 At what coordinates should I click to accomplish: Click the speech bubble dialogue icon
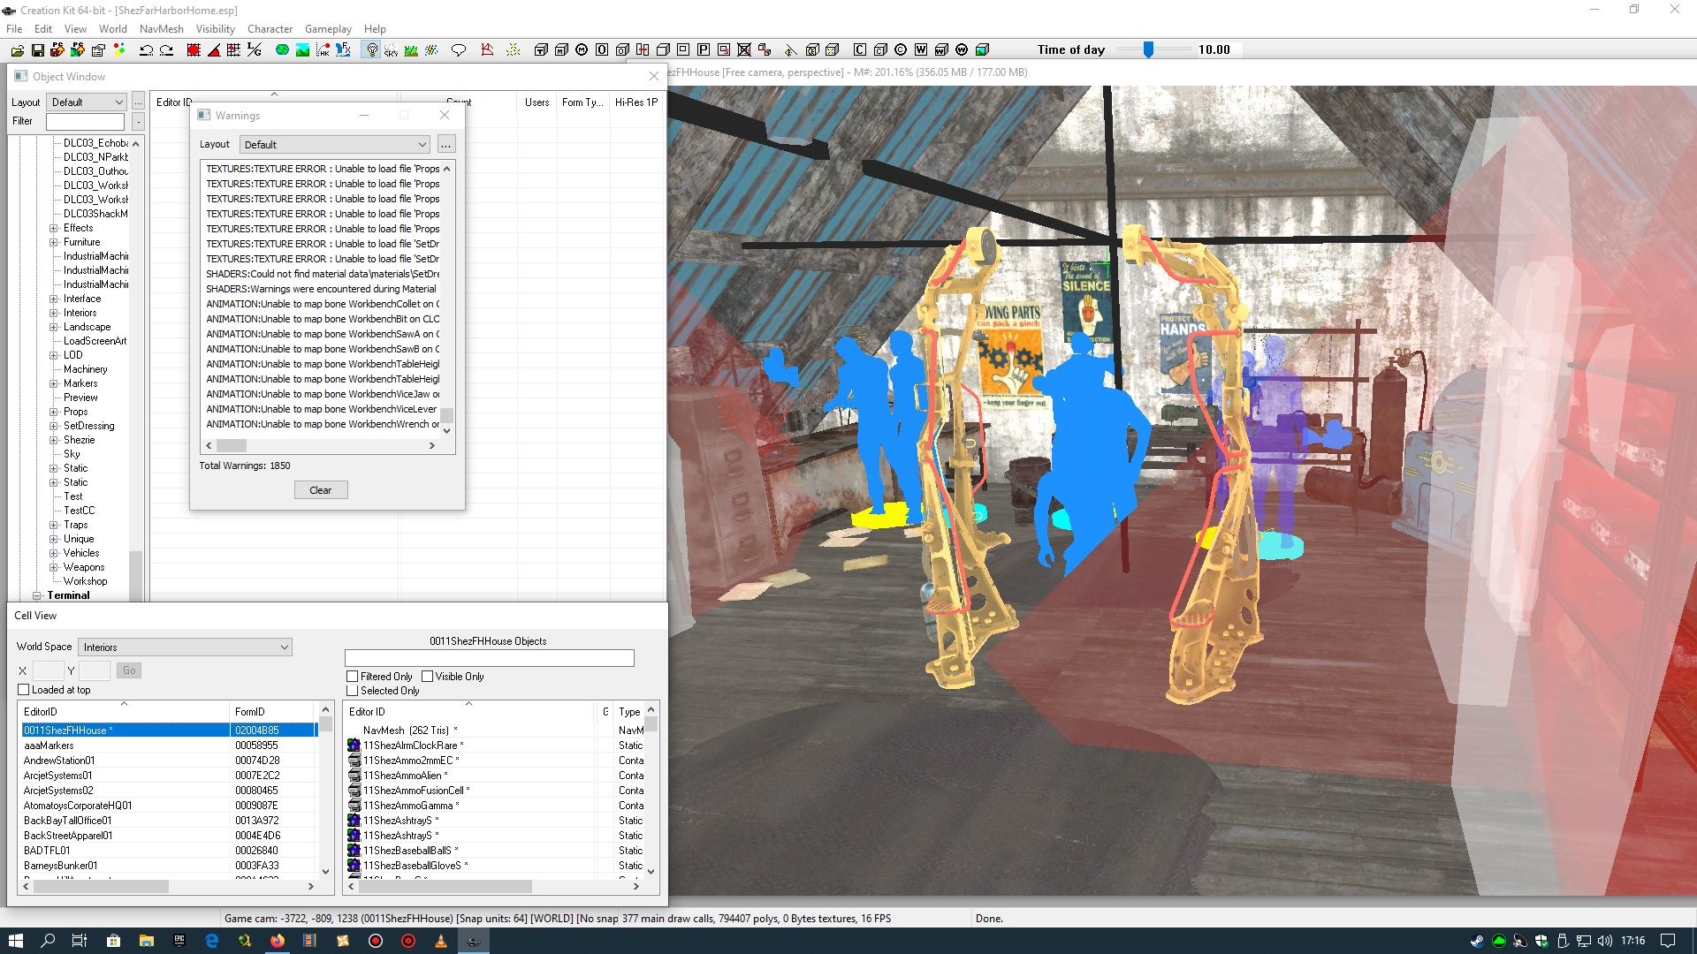[459, 50]
